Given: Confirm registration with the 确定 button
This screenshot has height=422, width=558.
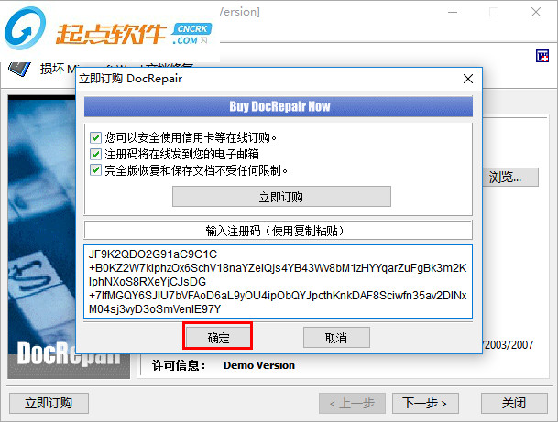Looking at the screenshot, I should (218, 337).
